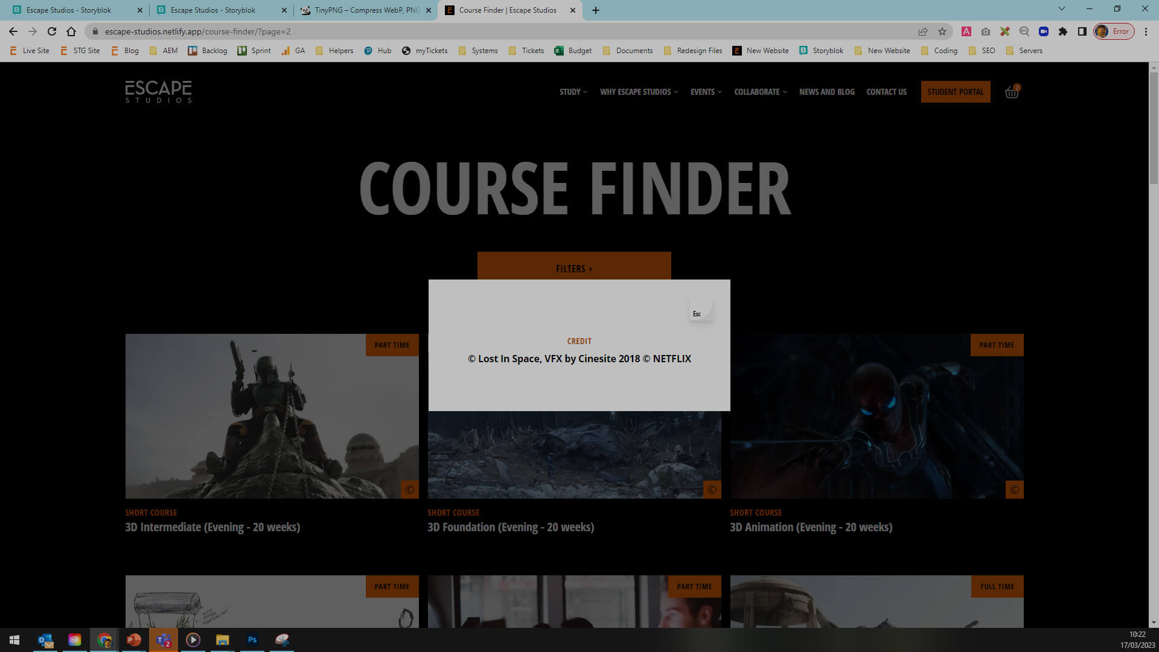This screenshot has height=652, width=1159.
Task: Switch to the TinyPNG tab
Action: tap(366, 10)
